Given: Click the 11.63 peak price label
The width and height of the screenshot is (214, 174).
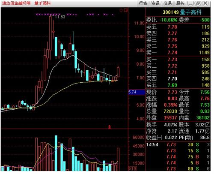Looking at the screenshot, I should (x=60, y=17).
